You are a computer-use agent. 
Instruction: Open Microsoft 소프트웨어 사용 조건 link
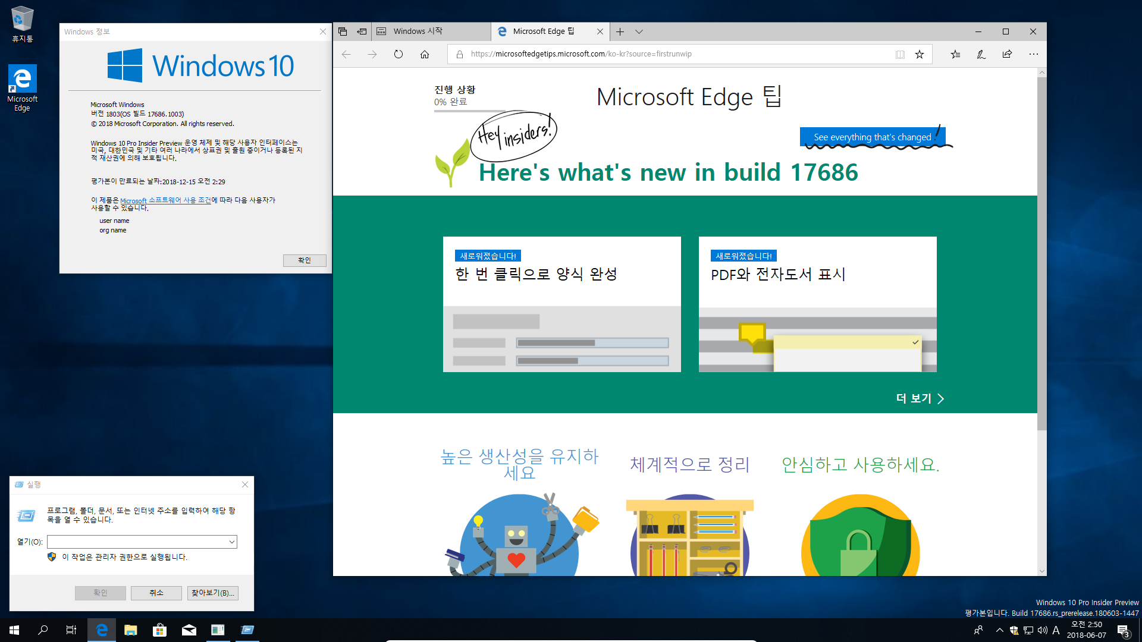point(165,200)
